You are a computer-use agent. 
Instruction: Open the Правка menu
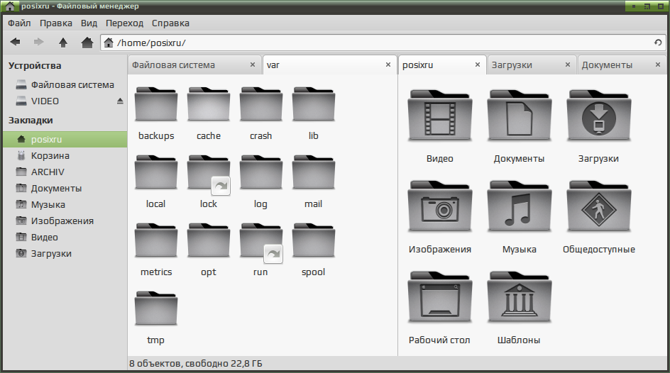coord(56,23)
